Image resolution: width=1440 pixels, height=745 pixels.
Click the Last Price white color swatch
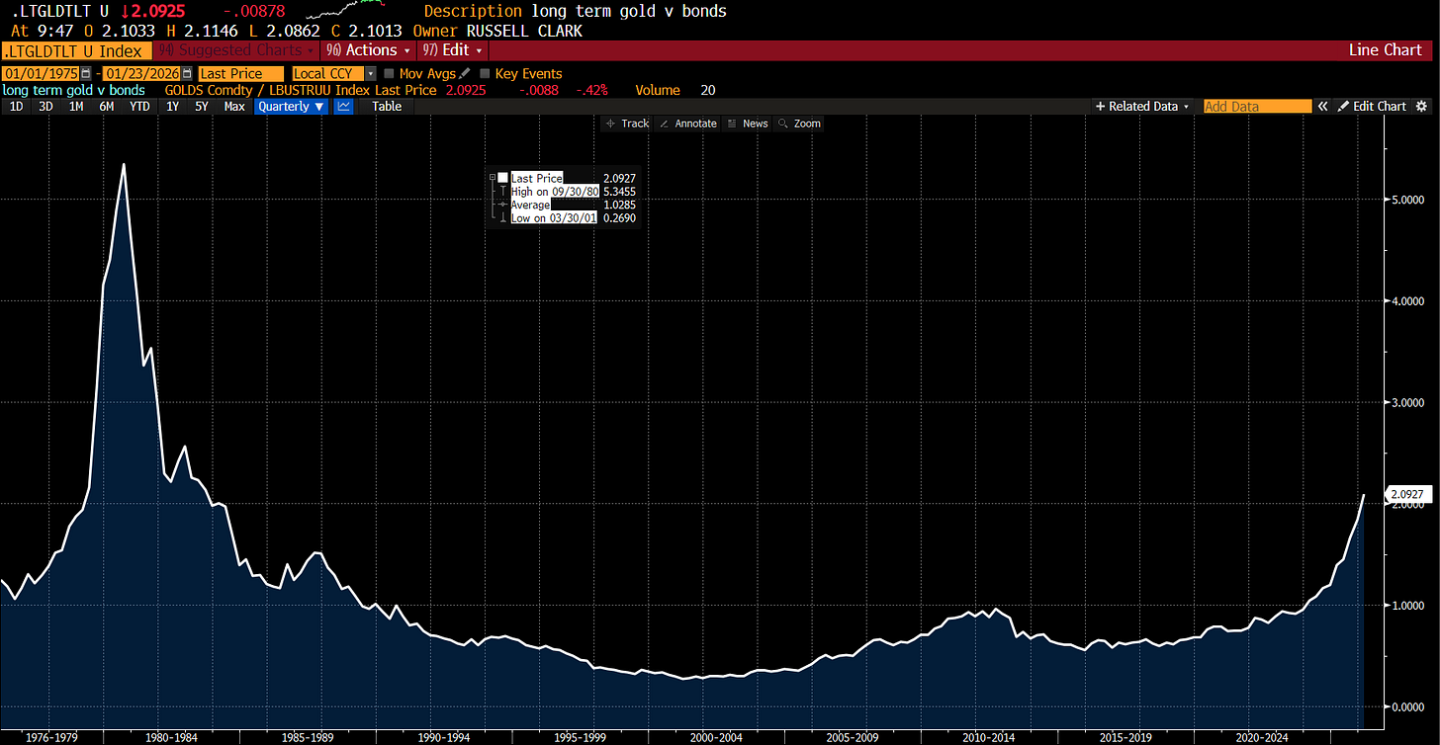503,178
